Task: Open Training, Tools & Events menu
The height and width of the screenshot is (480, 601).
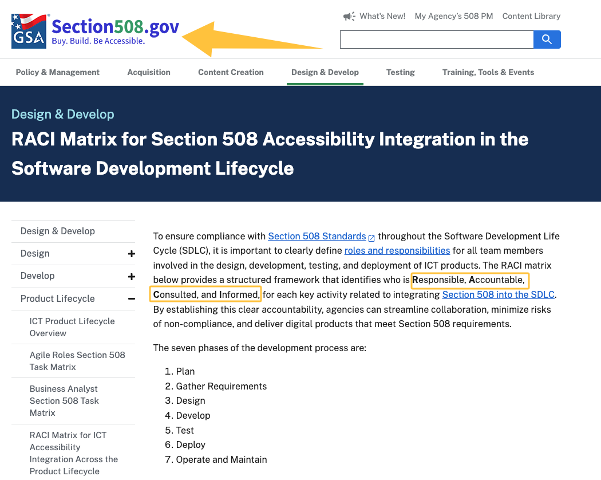Action: click(x=488, y=72)
